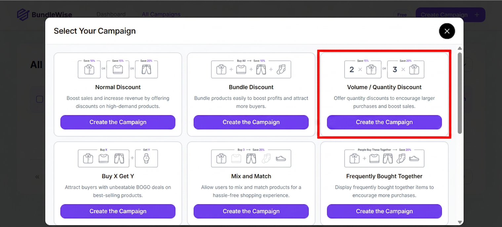Click the scrollbar down arrow in dialog
Viewport: 502px width, 227px height.
point(460,222)
